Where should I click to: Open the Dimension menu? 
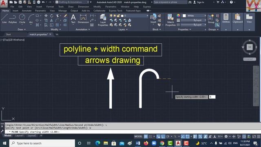coord(83,7)
